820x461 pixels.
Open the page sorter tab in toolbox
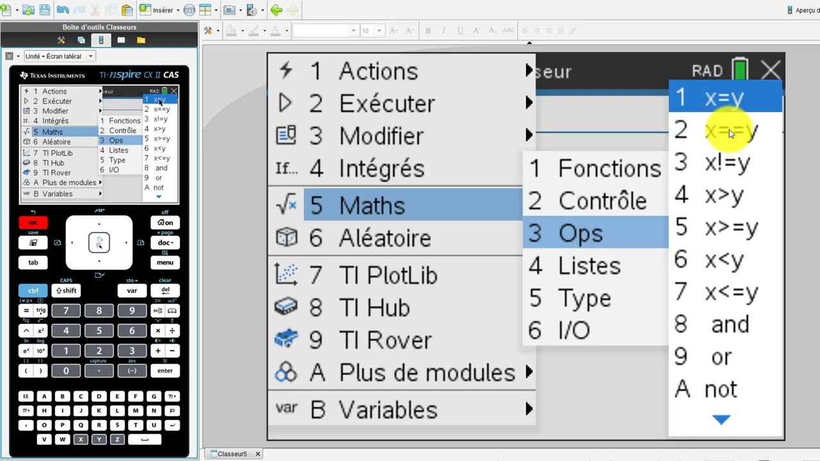coord(81,40)
